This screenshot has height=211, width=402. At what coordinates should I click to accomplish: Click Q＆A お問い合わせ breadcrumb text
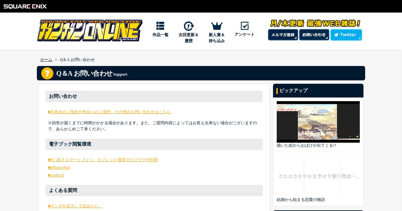77,60
